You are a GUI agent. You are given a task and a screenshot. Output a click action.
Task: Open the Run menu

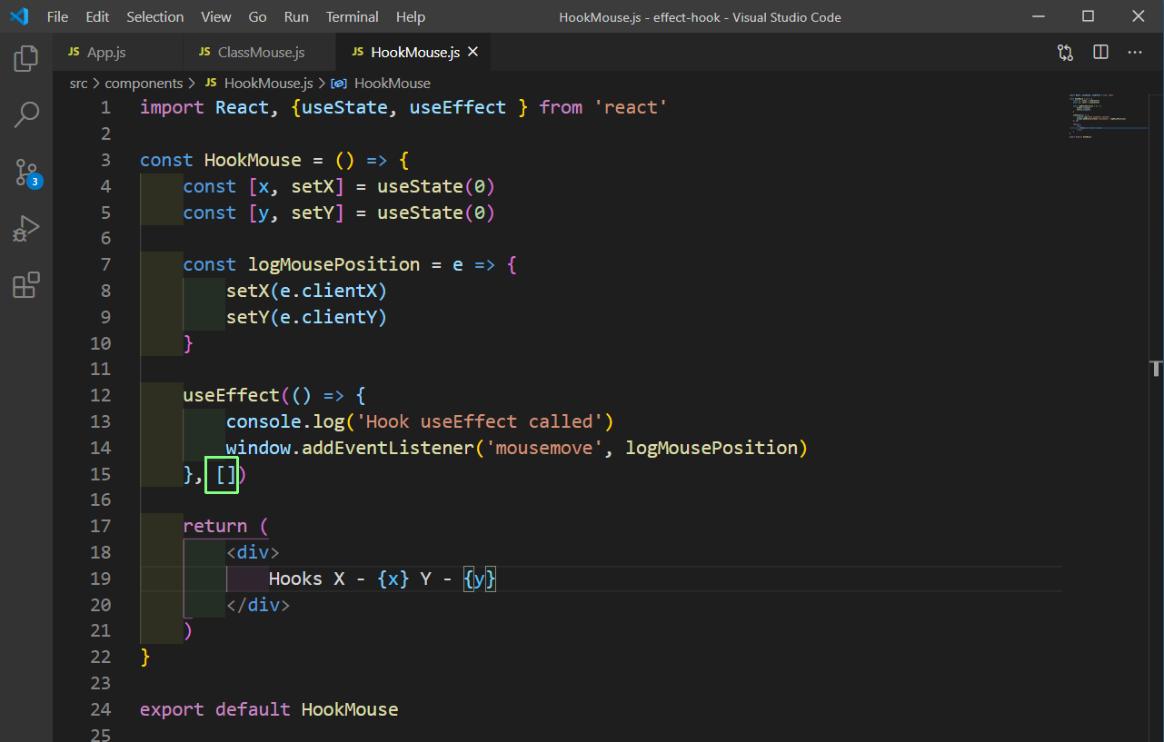(296, 17)
